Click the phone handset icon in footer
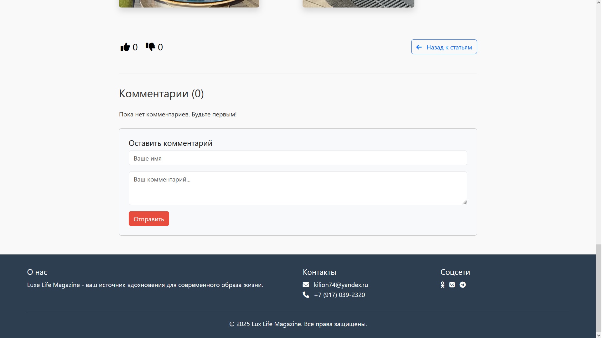This screenshot has width=602, height=338. [x=306, y=295]
